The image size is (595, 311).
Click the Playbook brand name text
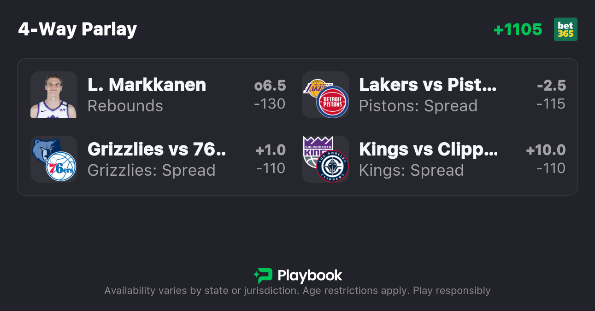point(310,276)
